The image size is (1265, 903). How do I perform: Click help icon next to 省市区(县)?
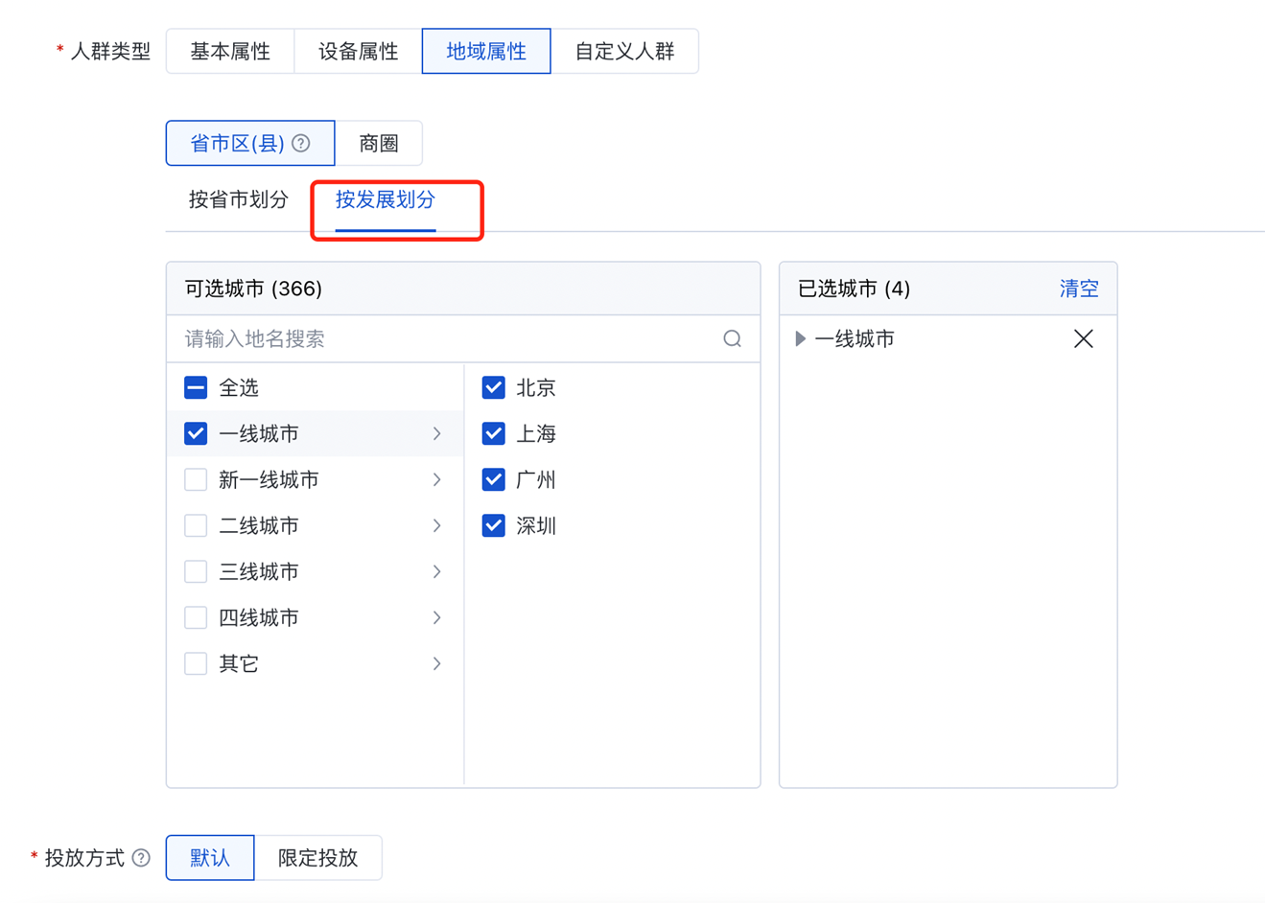click(301, 144)
